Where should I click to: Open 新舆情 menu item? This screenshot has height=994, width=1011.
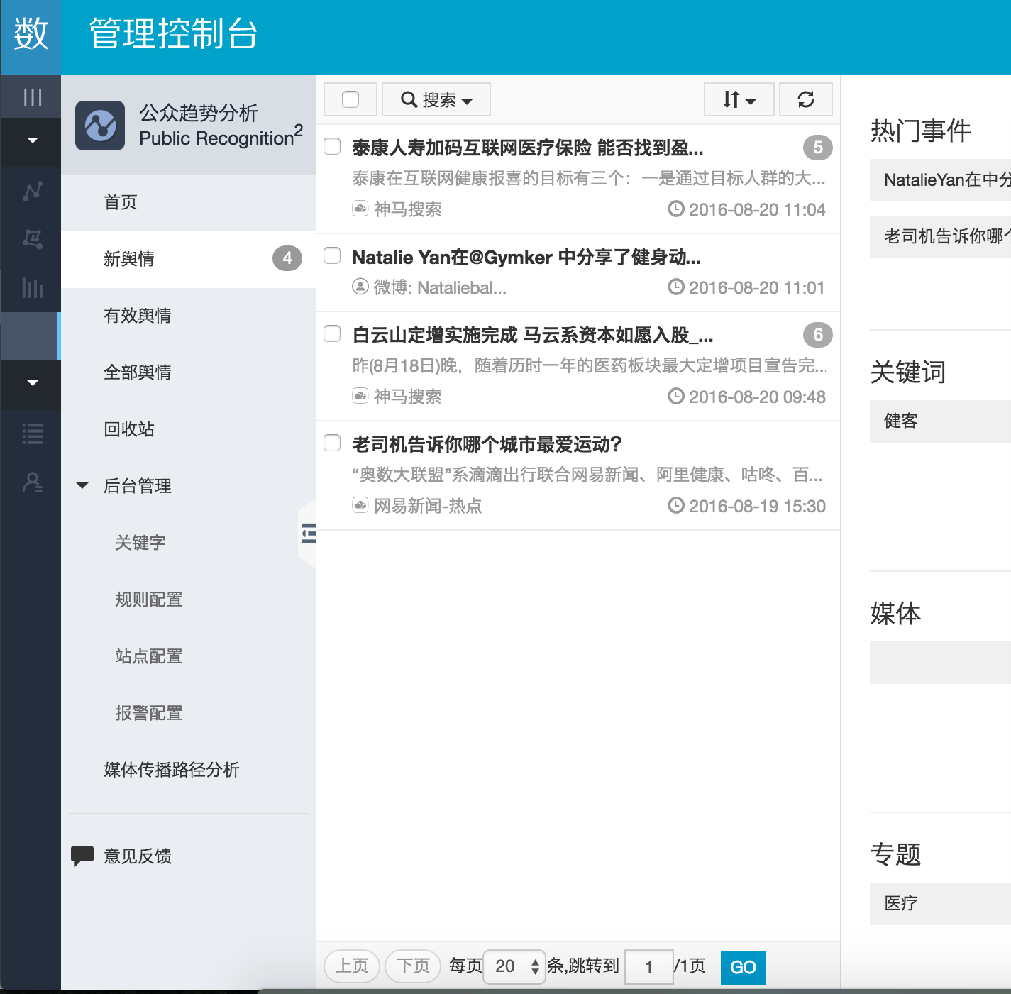(189, 259)
